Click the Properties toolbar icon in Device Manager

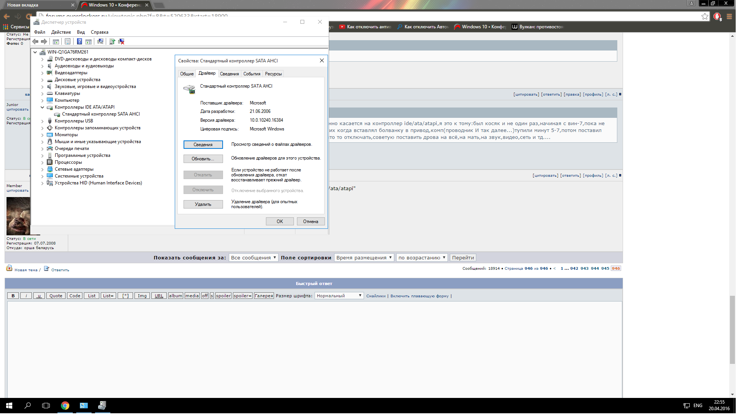pyautogui.click(x=68, y=41)
